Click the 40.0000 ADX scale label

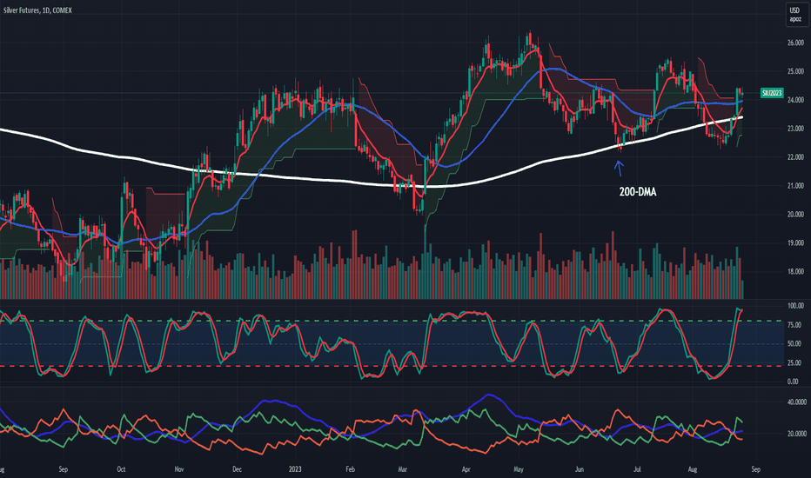(x=797, y=402)
